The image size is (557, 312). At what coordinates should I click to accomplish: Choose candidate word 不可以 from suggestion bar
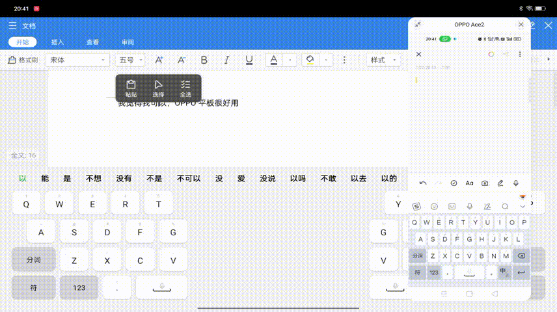point(189,178)
